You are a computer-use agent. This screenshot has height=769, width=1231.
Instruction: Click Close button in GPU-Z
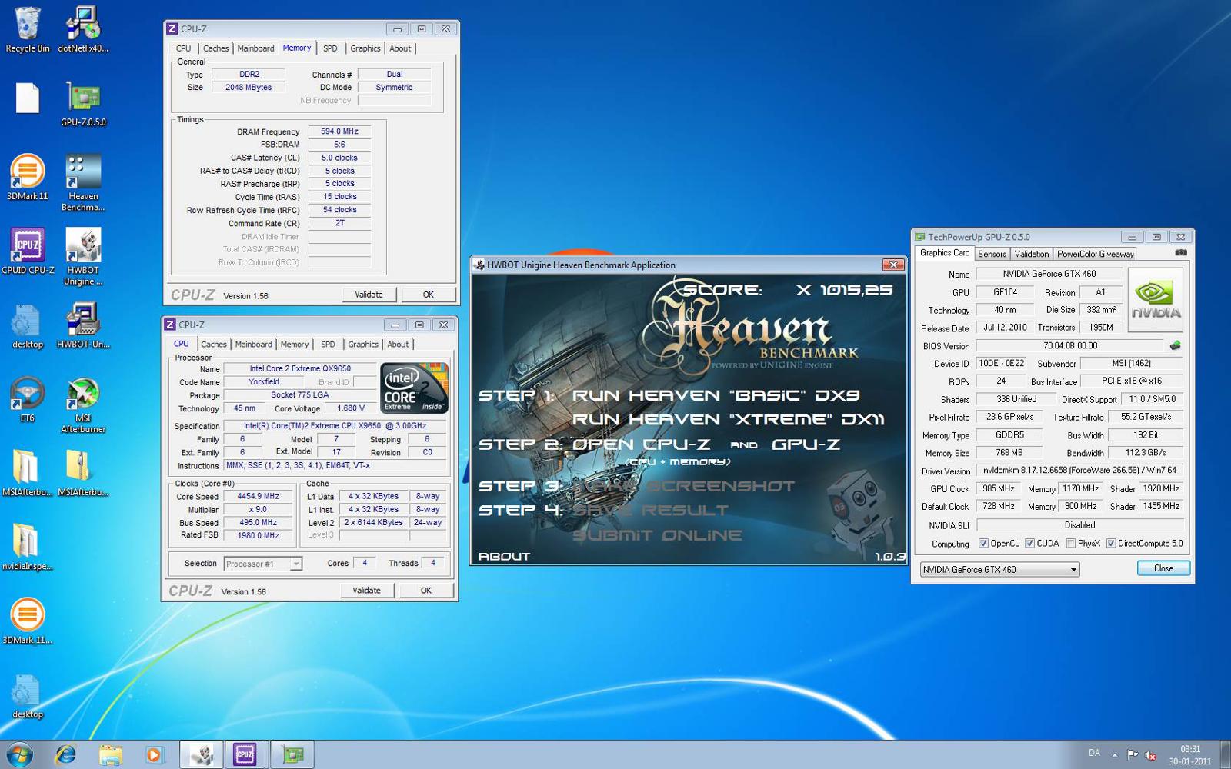click(x=1163, y=568)
